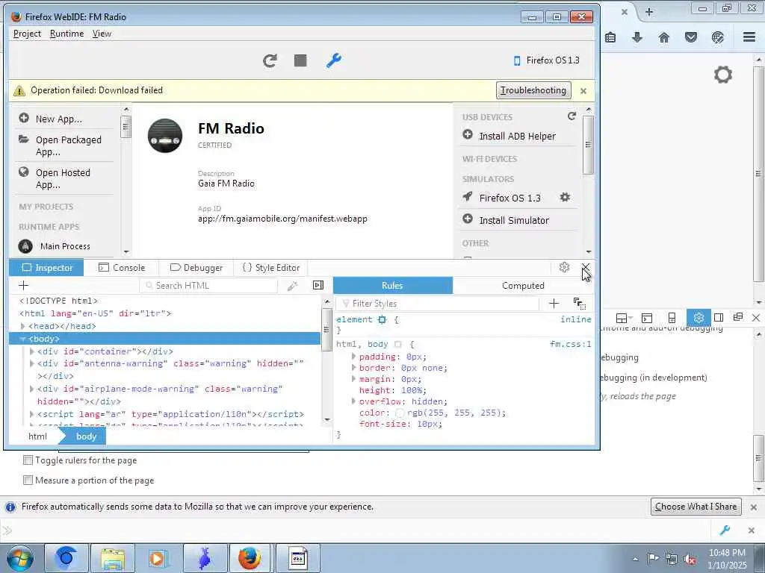Viewport: 765px width, 573px height.
Task: Open the rgb(255, 255, 255) color swatch
Action: 400,413
